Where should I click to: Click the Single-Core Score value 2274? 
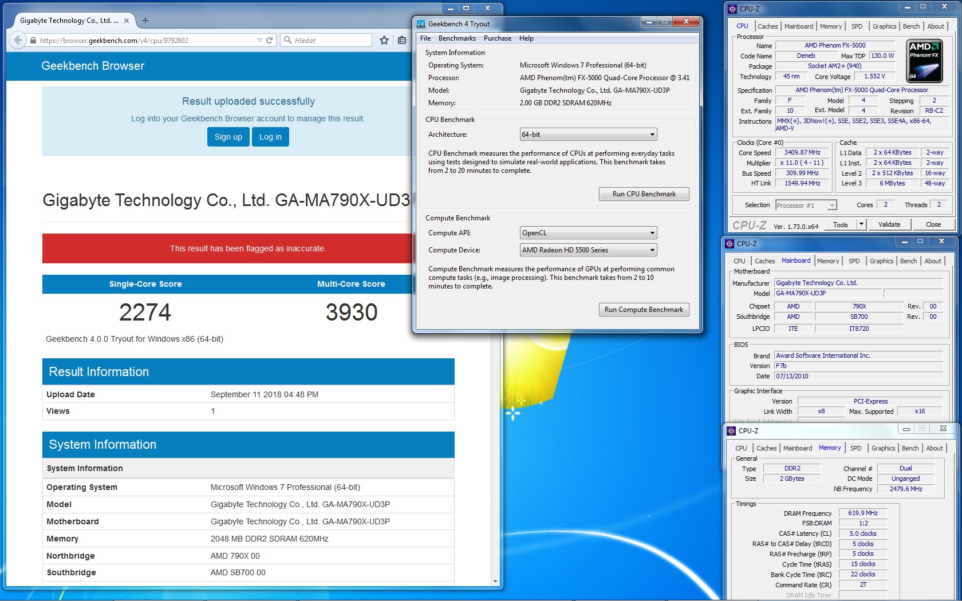coord(145,313)
